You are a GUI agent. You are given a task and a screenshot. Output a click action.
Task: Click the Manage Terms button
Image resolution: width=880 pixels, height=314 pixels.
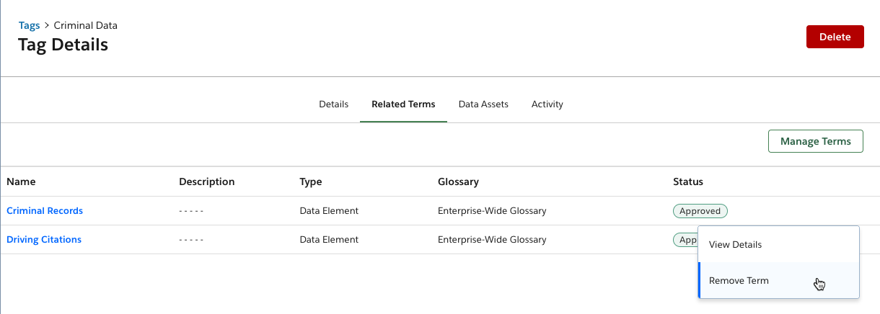pos(816,141)
